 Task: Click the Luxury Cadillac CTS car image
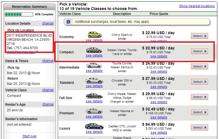tap(94, 126)
